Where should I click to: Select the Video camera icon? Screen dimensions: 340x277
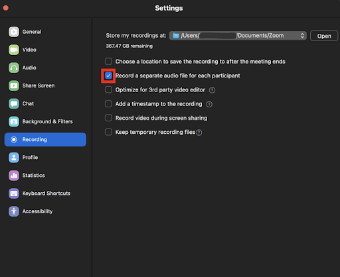click(14, 50)
